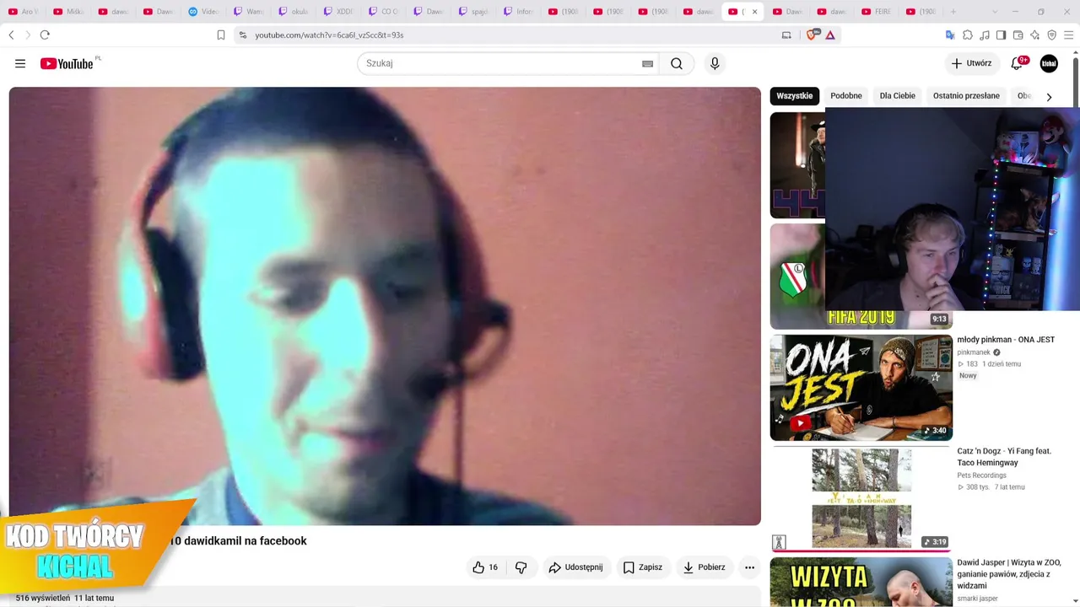Click the install app icon in address bar
1080x607 pixels.
click(786, 35)
